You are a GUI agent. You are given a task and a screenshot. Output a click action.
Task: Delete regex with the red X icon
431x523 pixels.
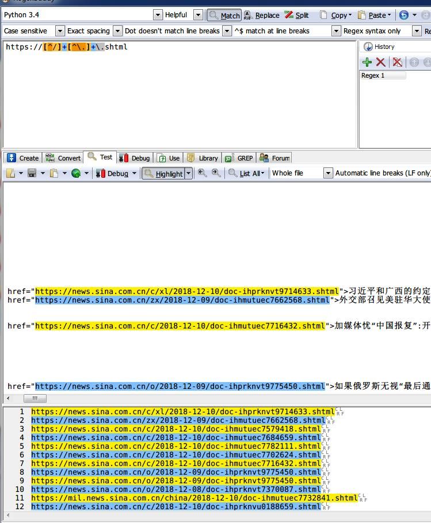380,62
